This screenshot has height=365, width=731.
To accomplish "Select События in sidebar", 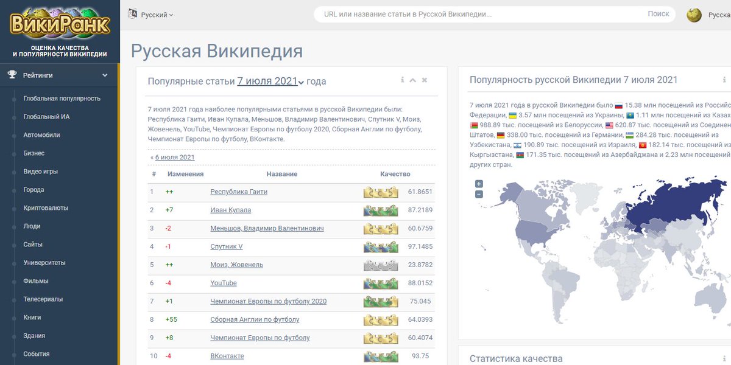I will [x=37, y=354].
